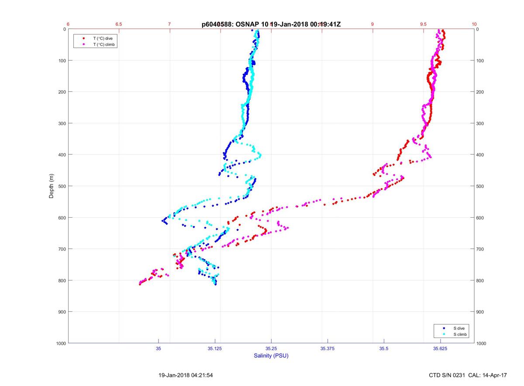Click the '900' depth tick on left axis
Image resolution: width=524 pixels, height=386 pixels.
[x=61, y=312]
